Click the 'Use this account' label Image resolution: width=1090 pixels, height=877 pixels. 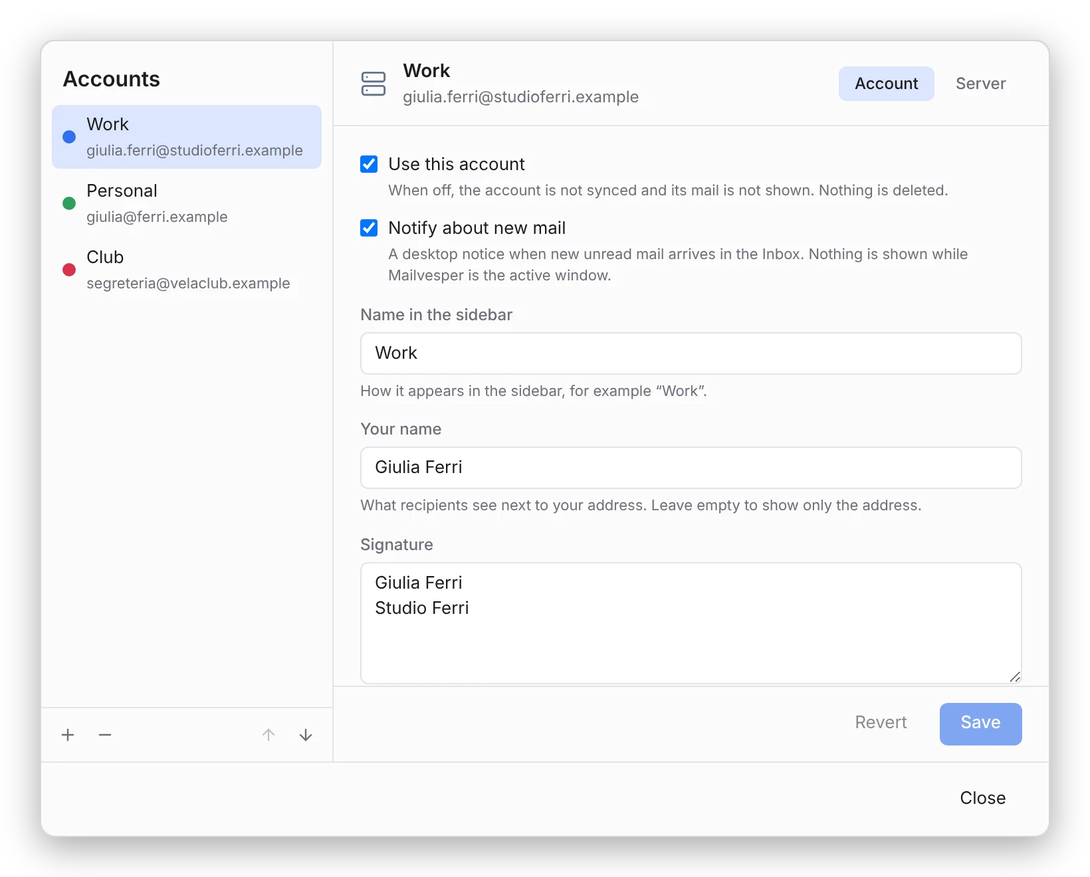tap(457, 164)
